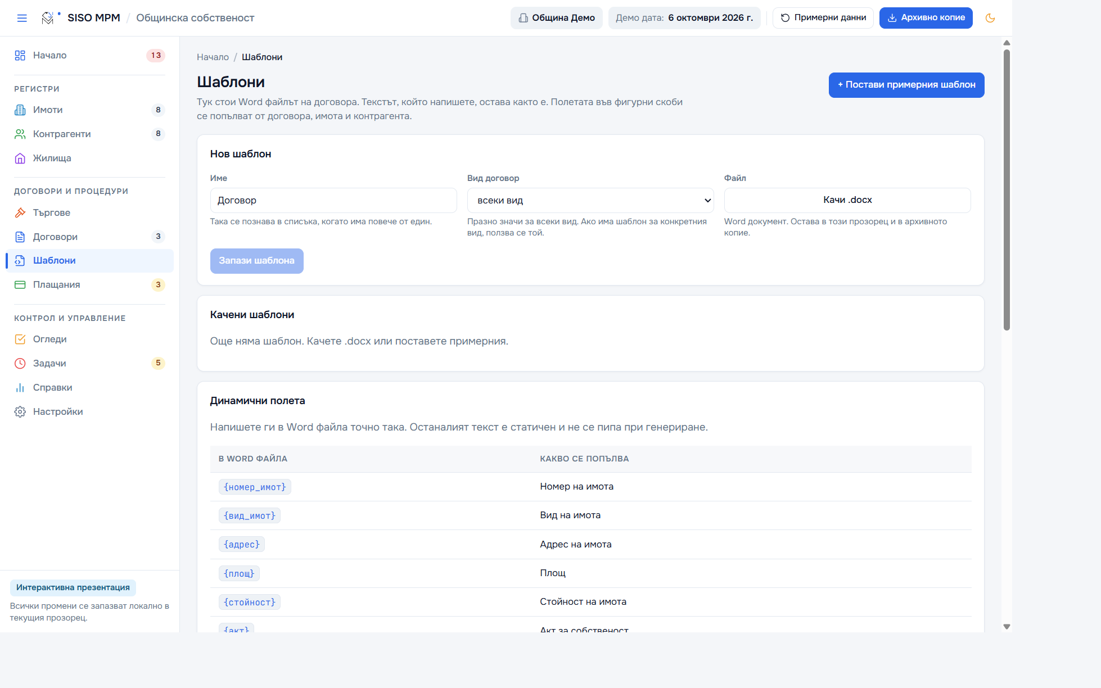
Task: Click the 13 badge beside Начало
Action: [156, 55]
